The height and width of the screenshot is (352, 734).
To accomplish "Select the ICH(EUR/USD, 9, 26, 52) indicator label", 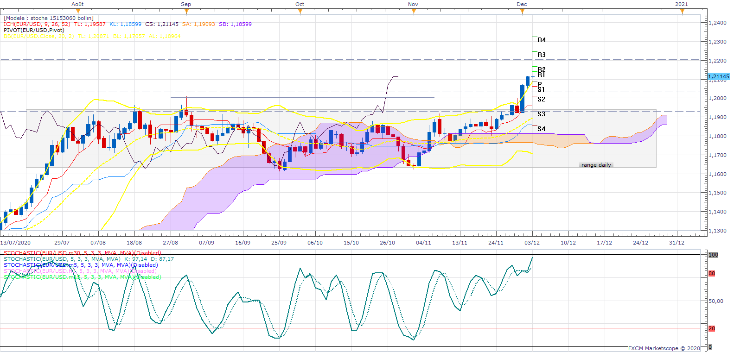I will pyautogui.click(x=37, y=24).
